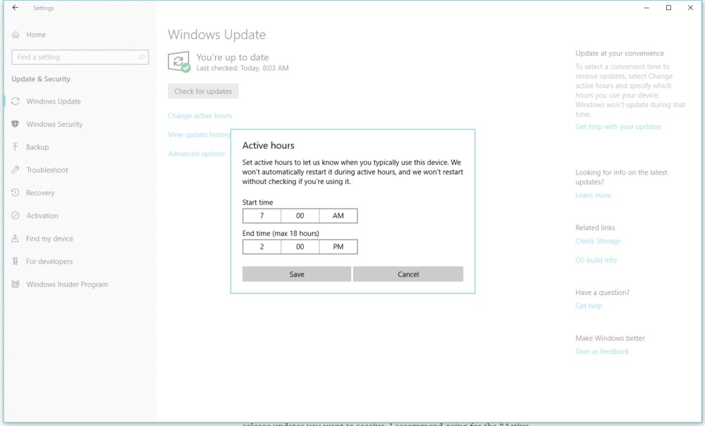Open the For developers section

49,262
